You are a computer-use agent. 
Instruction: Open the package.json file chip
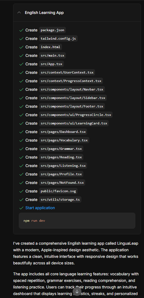coord(52,30)
